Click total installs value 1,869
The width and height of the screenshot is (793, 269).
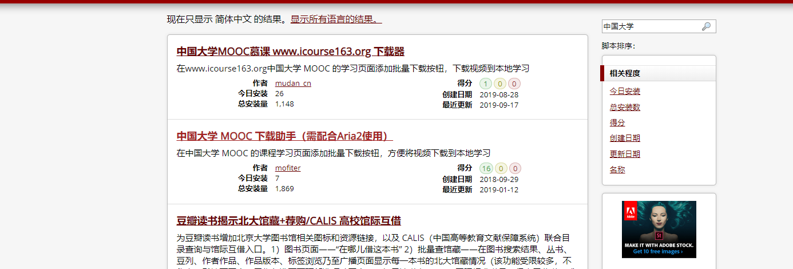(284, 189)
